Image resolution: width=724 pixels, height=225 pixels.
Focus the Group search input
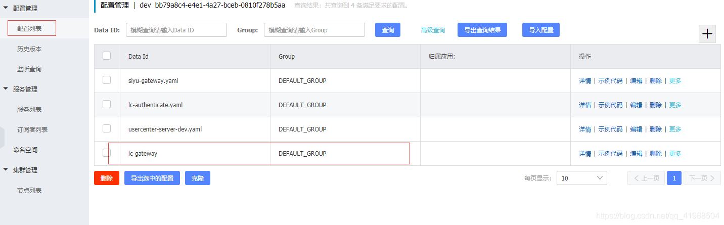[314, 30]
